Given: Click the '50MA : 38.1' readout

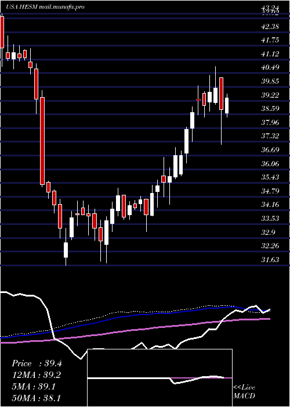Looking at the screenshot, I should (x=37, y=398).
